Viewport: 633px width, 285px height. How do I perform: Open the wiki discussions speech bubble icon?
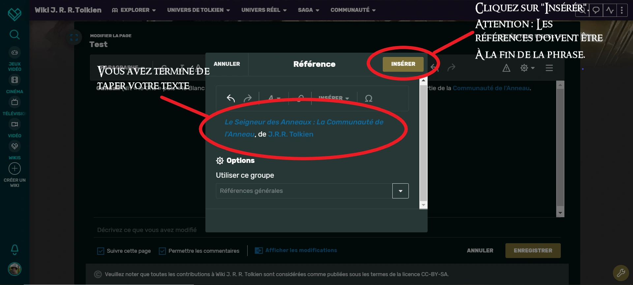tap(596, 10)
